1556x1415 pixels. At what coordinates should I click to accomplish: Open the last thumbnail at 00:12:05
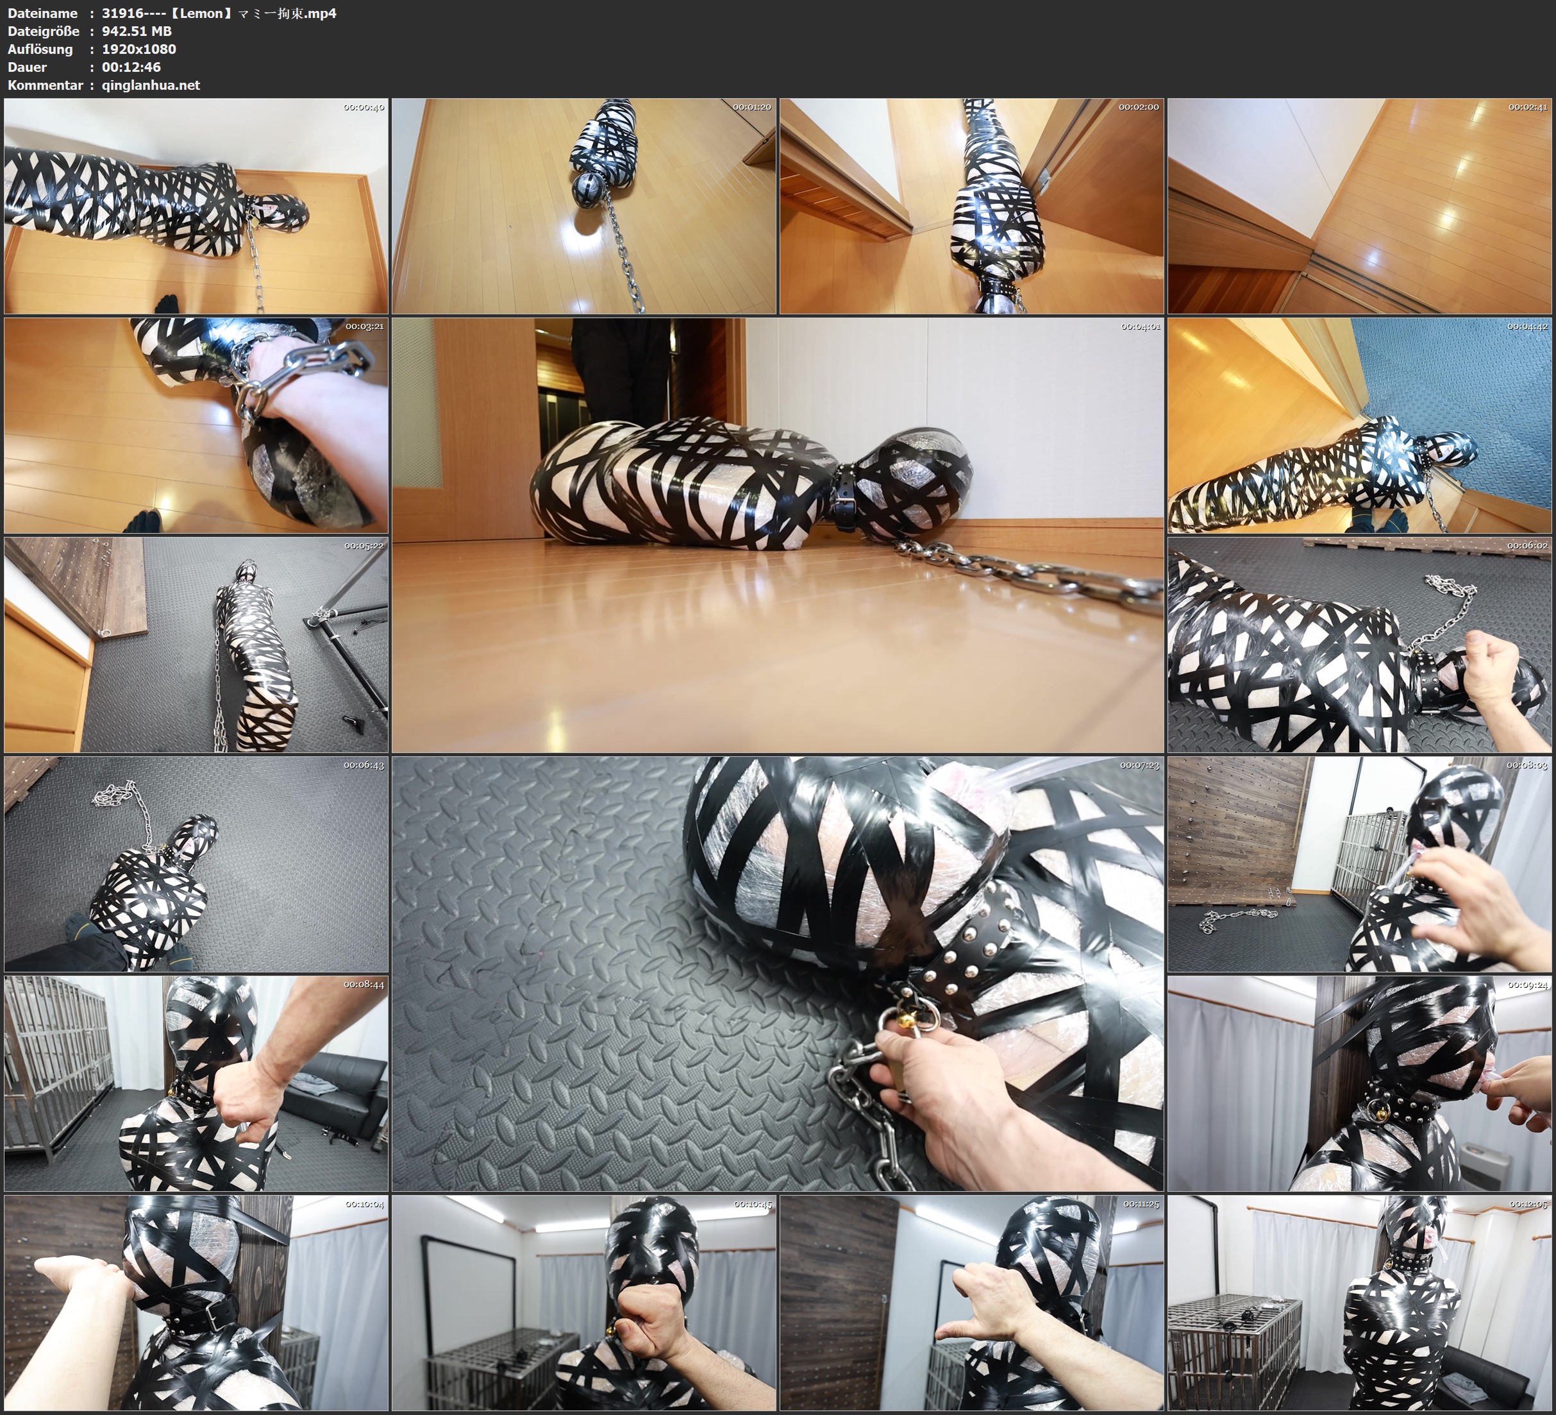[1359, 1302]
